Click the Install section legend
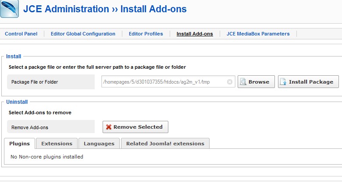 [x=14, y=56]
